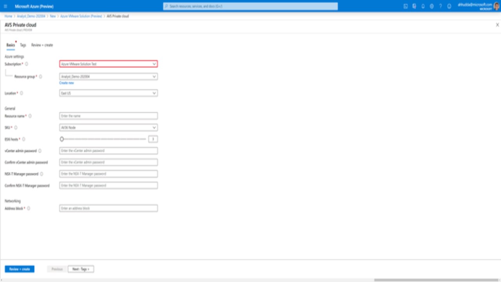The image size is (501, 282).
Task: Open the help question mark icon
Action: 440,6
